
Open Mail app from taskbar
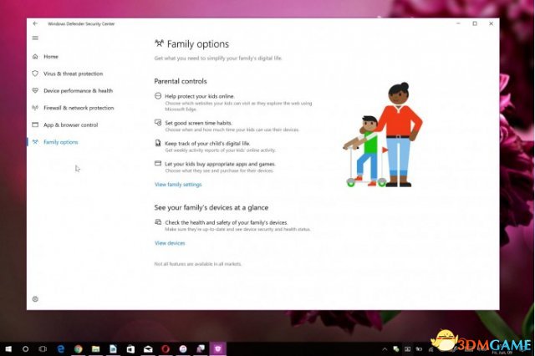point(148,348)
